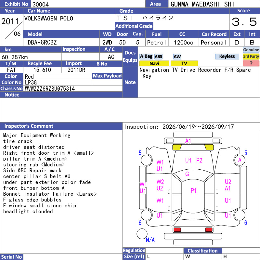Image resolution: width=260 pixels, height=260 pixels.
Task: Click the Regulation label
Action: click(x=134, y=250)
